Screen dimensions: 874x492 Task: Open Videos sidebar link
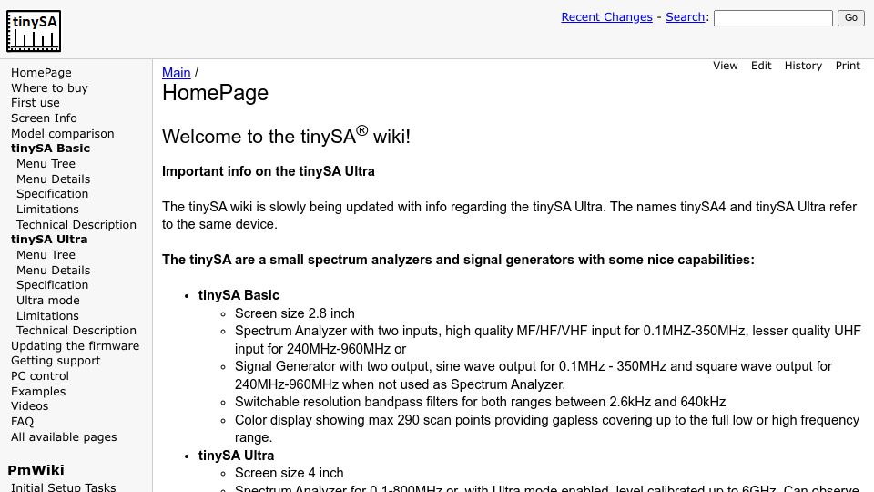click(29, 406)
